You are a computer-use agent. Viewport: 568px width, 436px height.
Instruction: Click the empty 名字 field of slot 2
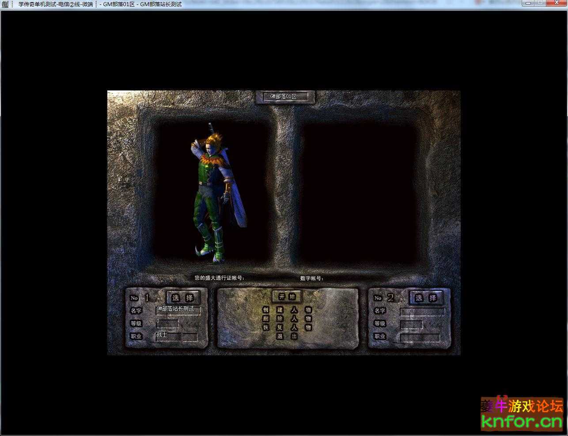(422, 312)
